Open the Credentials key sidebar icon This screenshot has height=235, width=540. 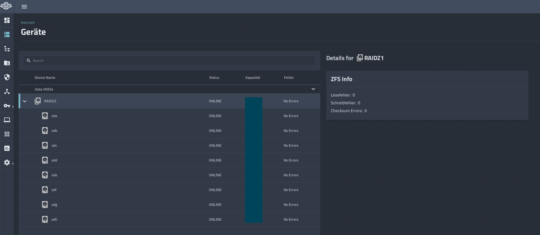[x=7, y=106]
